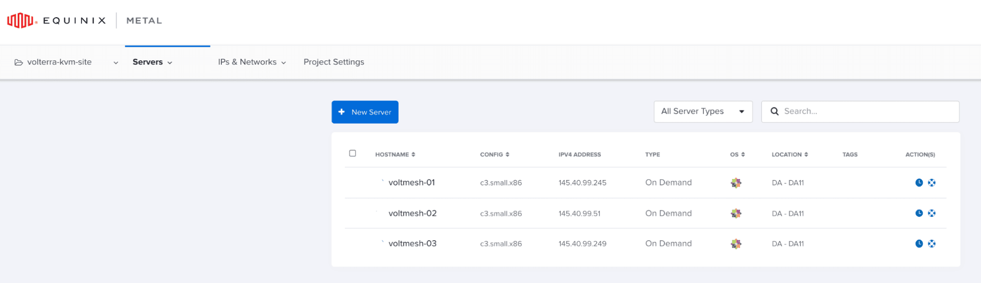Click DA - DA11 location for voltmesh-01

pyautogui.click(x=788, y=183)
